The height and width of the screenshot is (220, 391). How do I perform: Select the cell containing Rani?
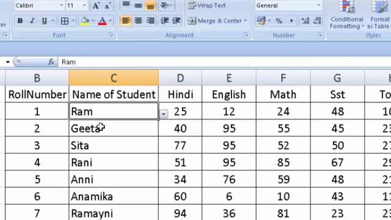[x=114, y=163]
